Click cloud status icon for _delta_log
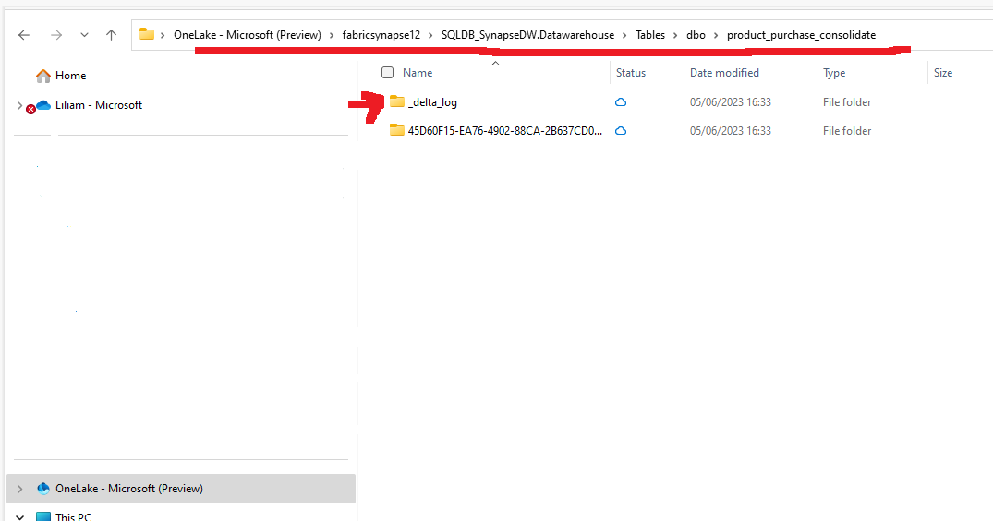 point(621,101)
